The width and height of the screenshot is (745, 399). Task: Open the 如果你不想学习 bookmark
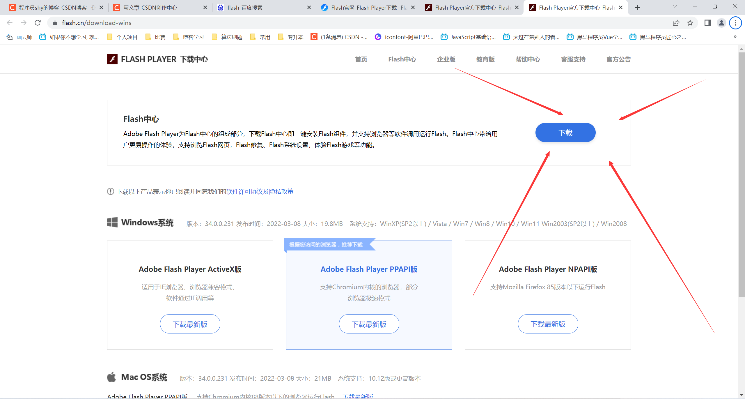tap(69, 37)
